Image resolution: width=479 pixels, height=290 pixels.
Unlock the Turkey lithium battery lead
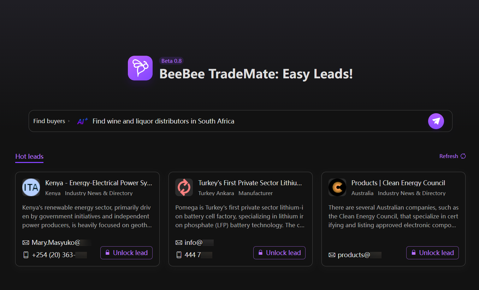point(279,253)
